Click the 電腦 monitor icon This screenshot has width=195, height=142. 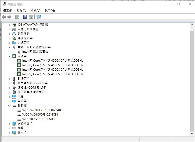tap(14, 97)
